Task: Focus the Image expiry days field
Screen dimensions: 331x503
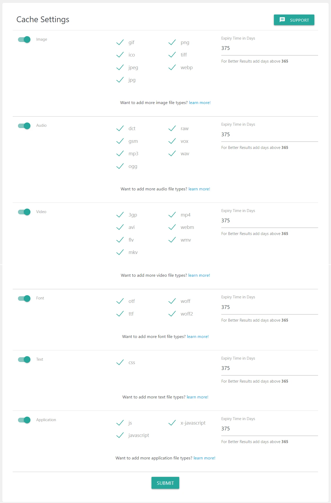Action: pyautogui.click(x=269, y=48)
